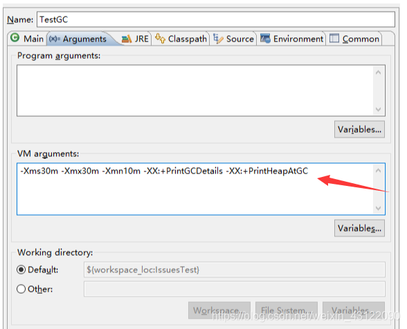This screenshot has height=329, width=407.
Task: Click the disabled Workspace button
Action: point(219,310)
